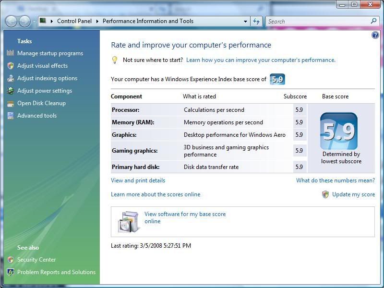Click the lightbulb tip icon
The width and height of the screenshot is (384, 288).
tap(115, 60)
